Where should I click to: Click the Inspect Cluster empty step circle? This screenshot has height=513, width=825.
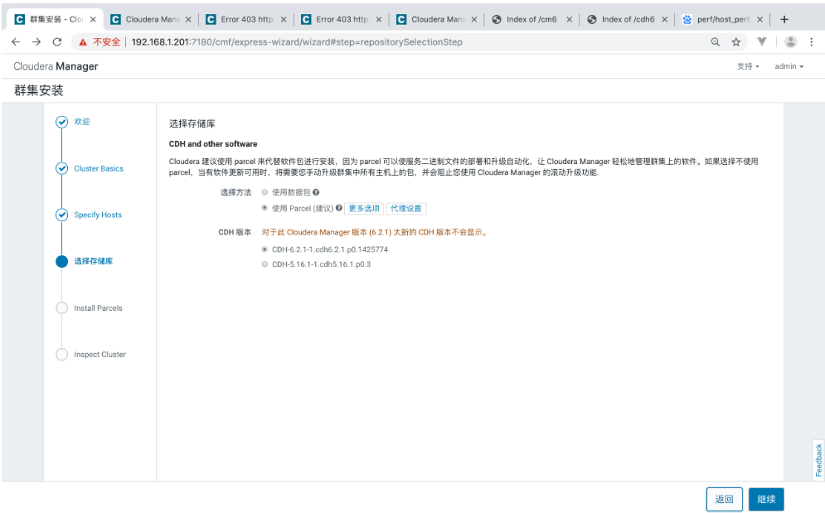(x=61, y=355)
